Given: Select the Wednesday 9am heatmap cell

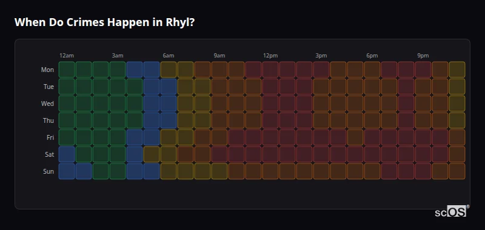Looking at the screenshot, I should coord(219,103).
